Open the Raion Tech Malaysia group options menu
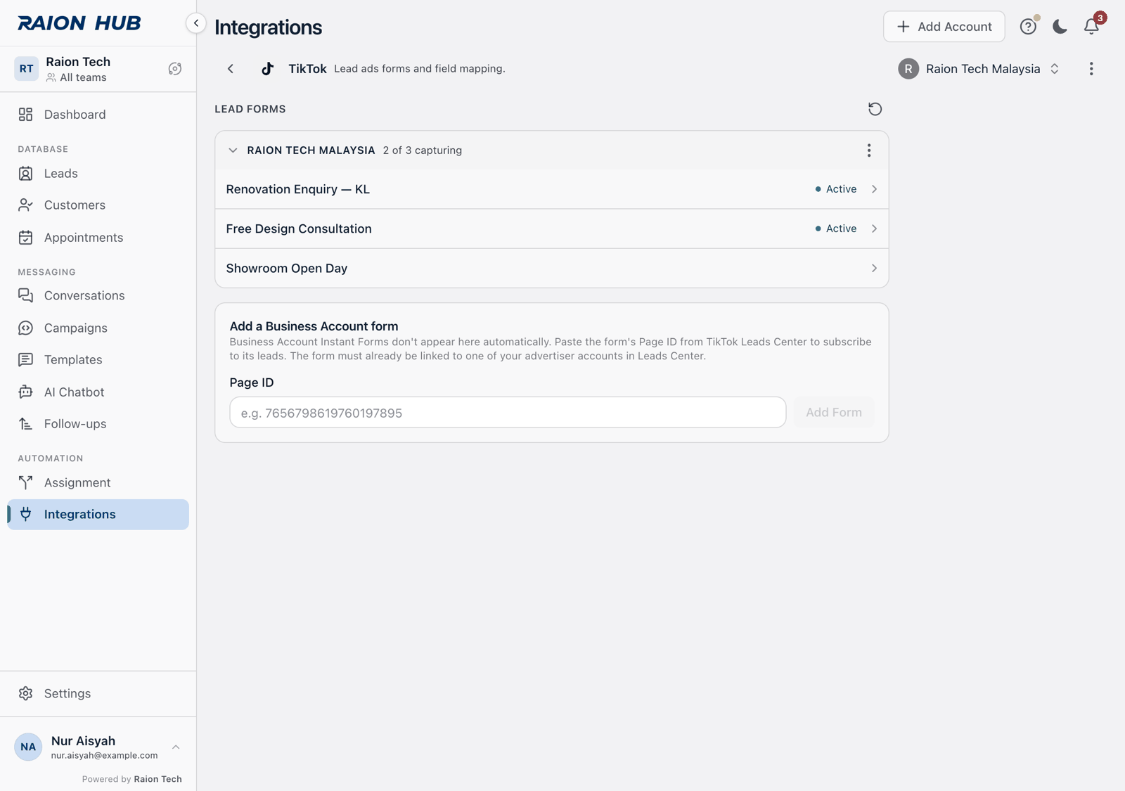Image resolution: width=1125 pixels, height=791 pixels. tap(869, 150)
